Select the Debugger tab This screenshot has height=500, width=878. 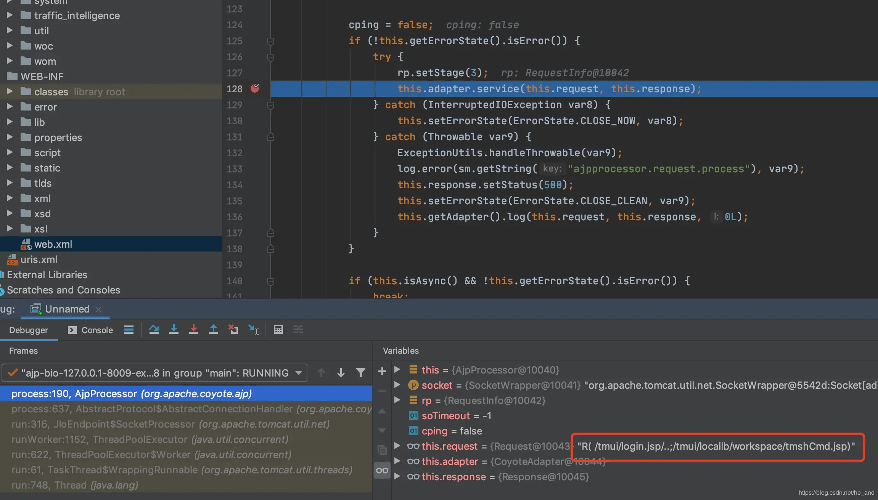[x=29, y=330]
